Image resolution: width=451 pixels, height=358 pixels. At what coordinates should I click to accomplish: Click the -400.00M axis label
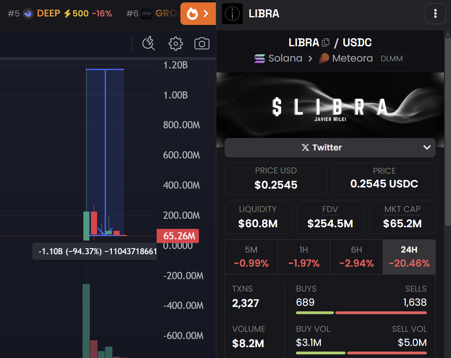(184, 305)
